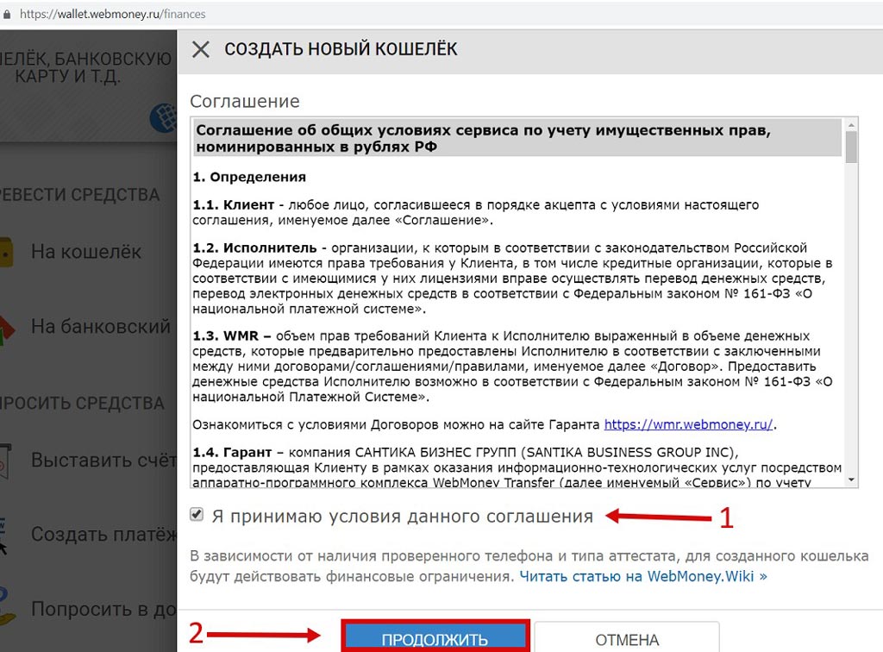The height and width of the screenshot is (652, 883).
Task: Click the wallet icon beside 'На кошелёк'
Action: click(x=6, y=252)
